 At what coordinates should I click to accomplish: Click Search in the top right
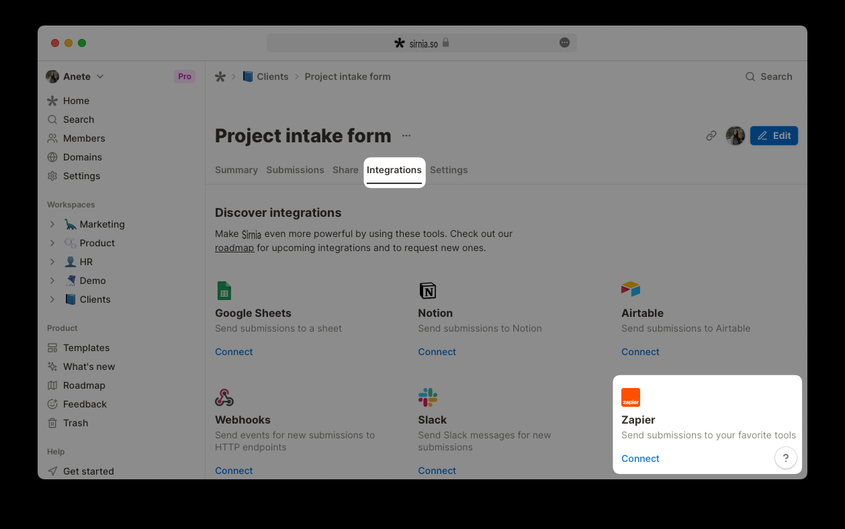[769, 77]
